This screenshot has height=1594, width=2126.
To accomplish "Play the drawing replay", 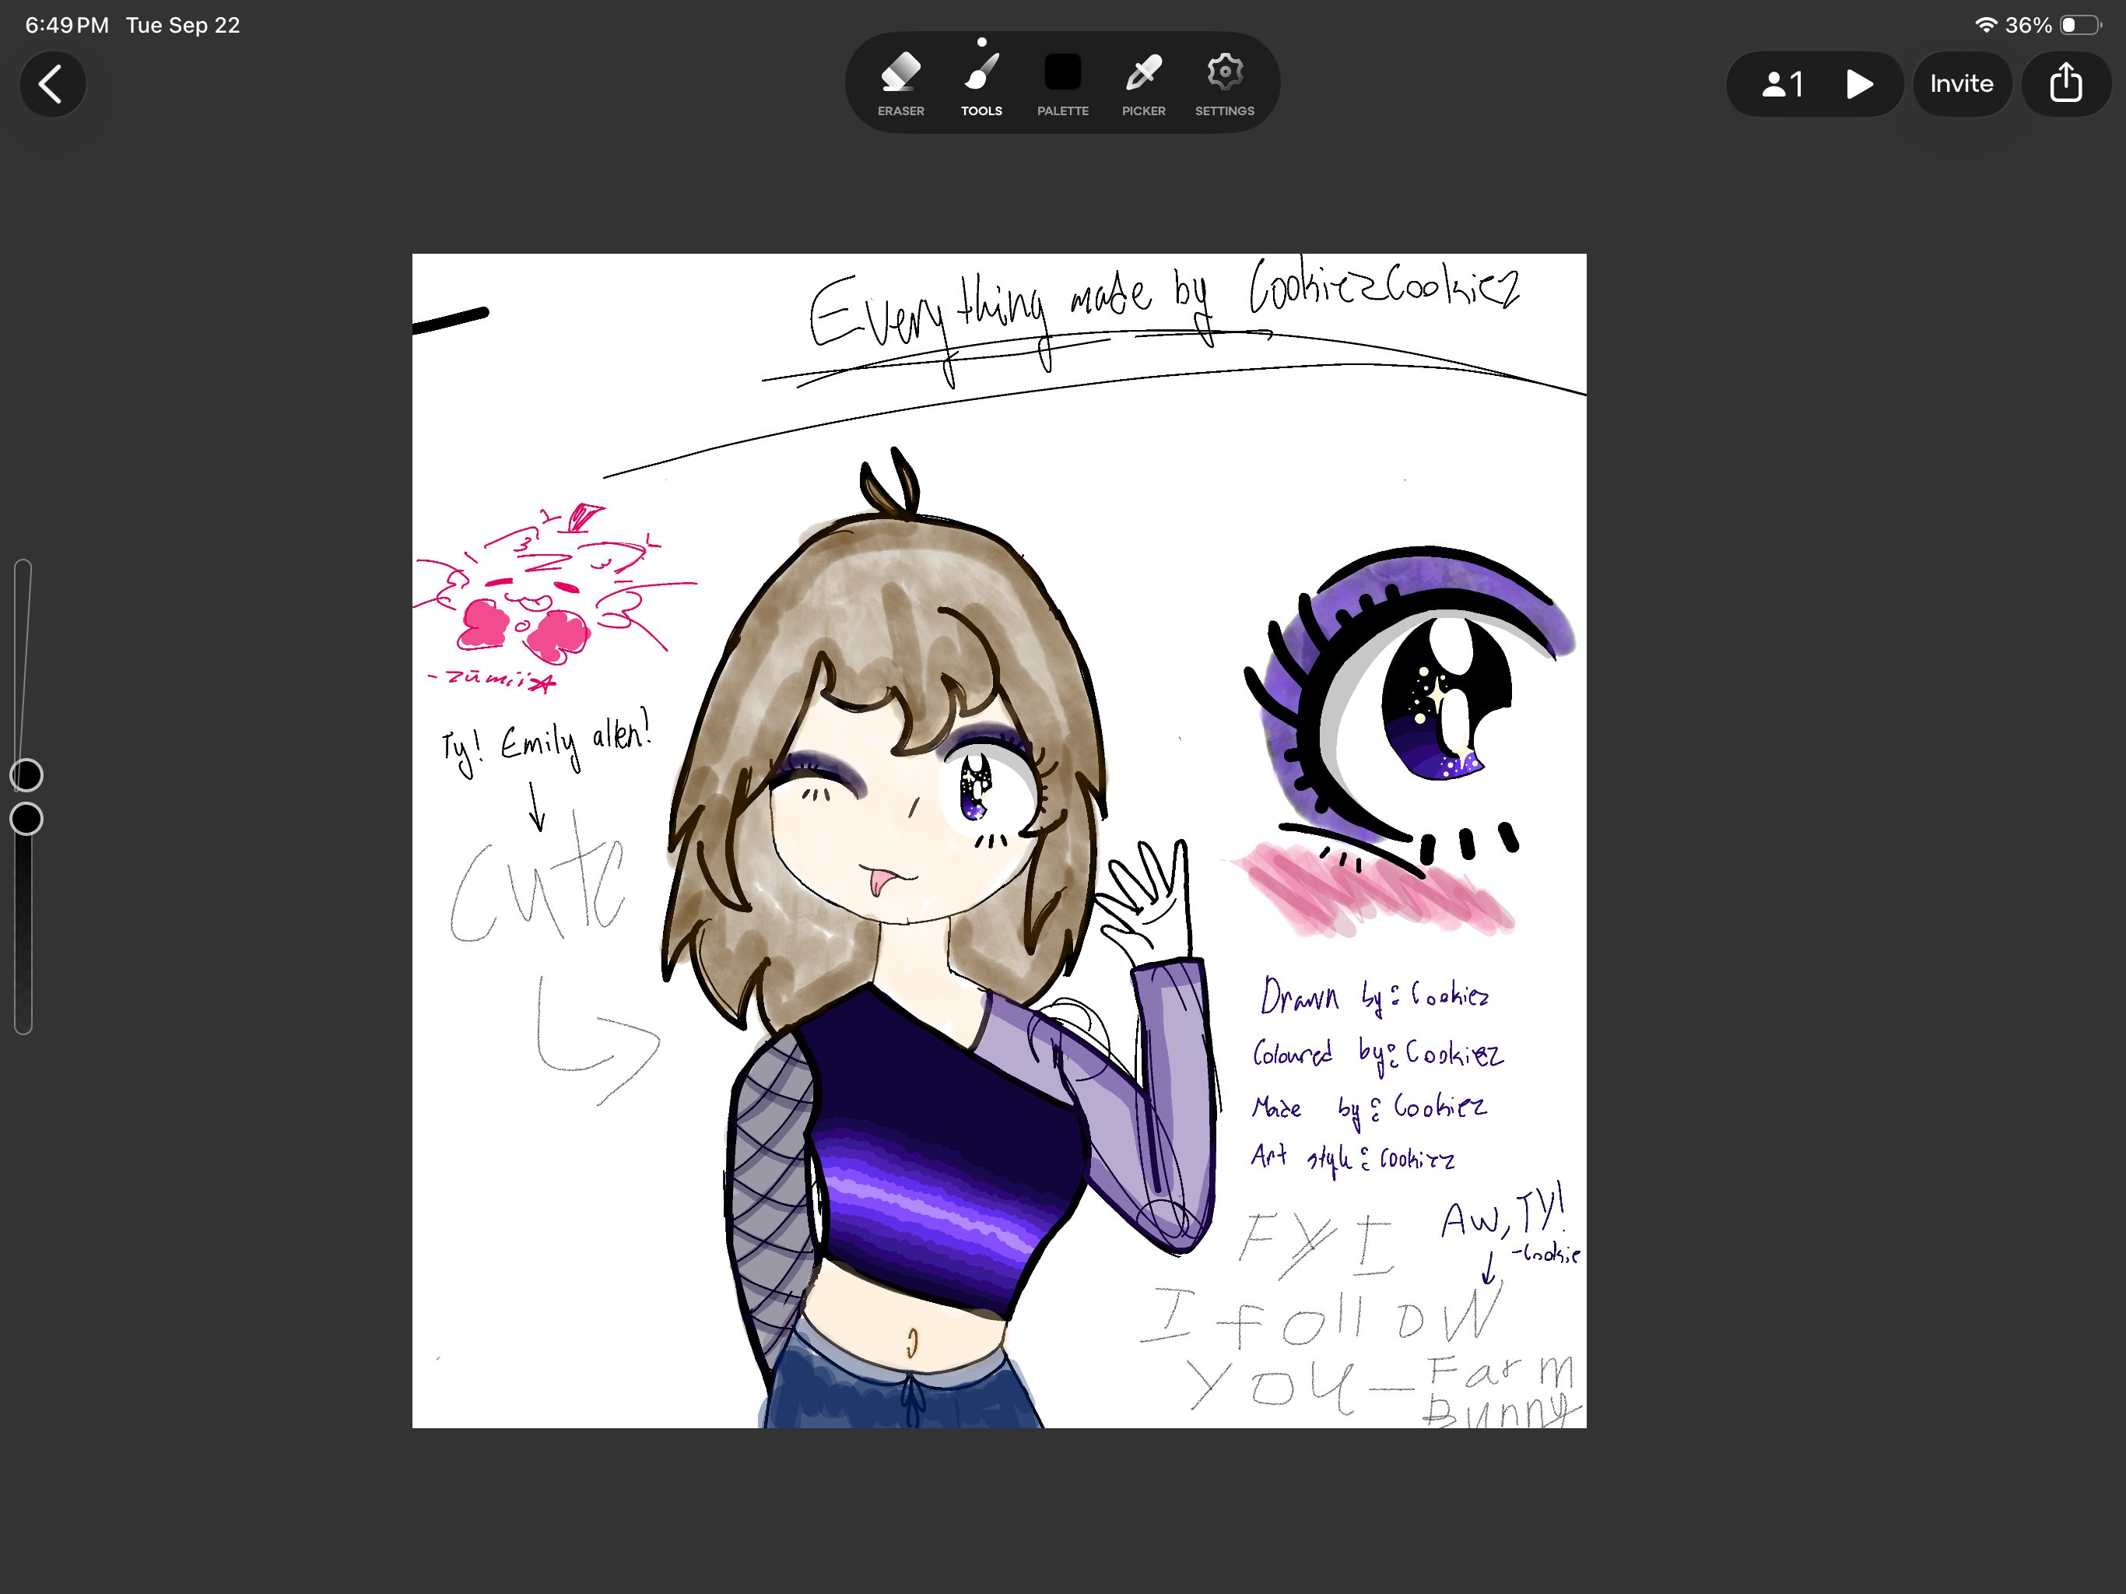I will pyautogui.click(x=1859, y=85).
